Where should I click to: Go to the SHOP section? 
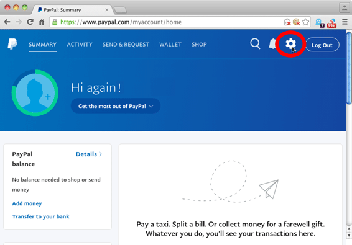click(x=199, y=45)
